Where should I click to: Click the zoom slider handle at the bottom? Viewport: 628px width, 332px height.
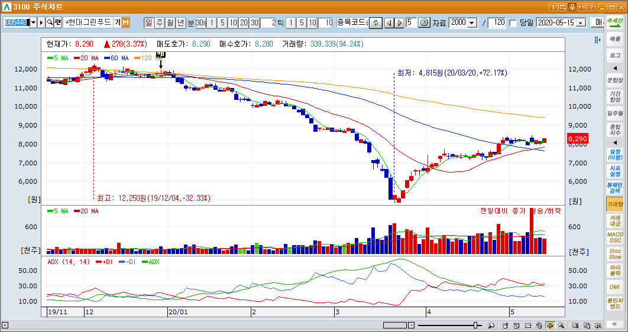pyautogui.click(x=475, y=325)
